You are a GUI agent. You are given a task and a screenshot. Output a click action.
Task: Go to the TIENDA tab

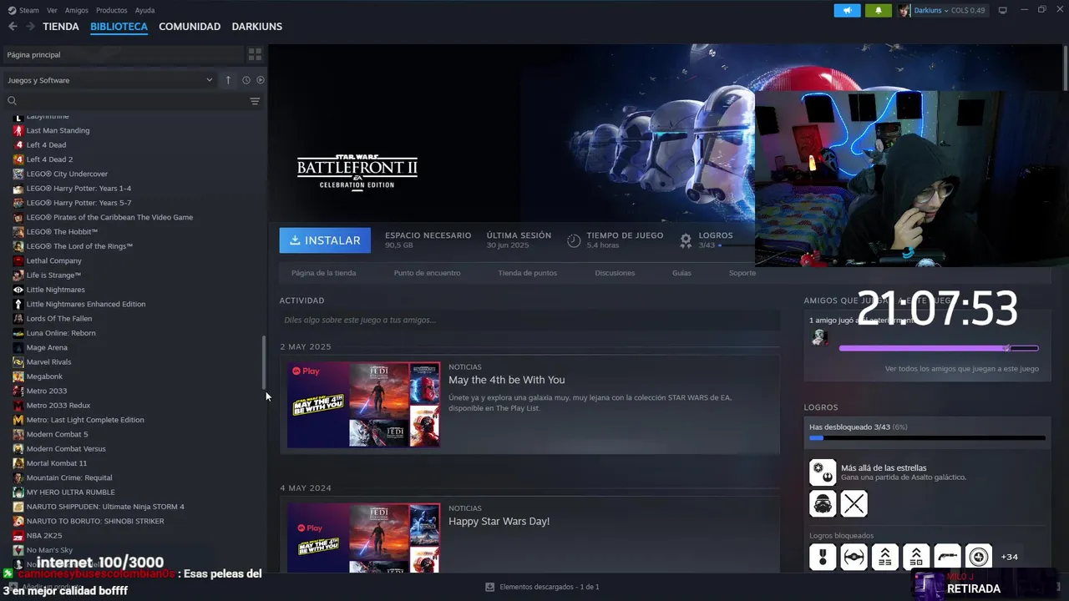tap(61, 27)
